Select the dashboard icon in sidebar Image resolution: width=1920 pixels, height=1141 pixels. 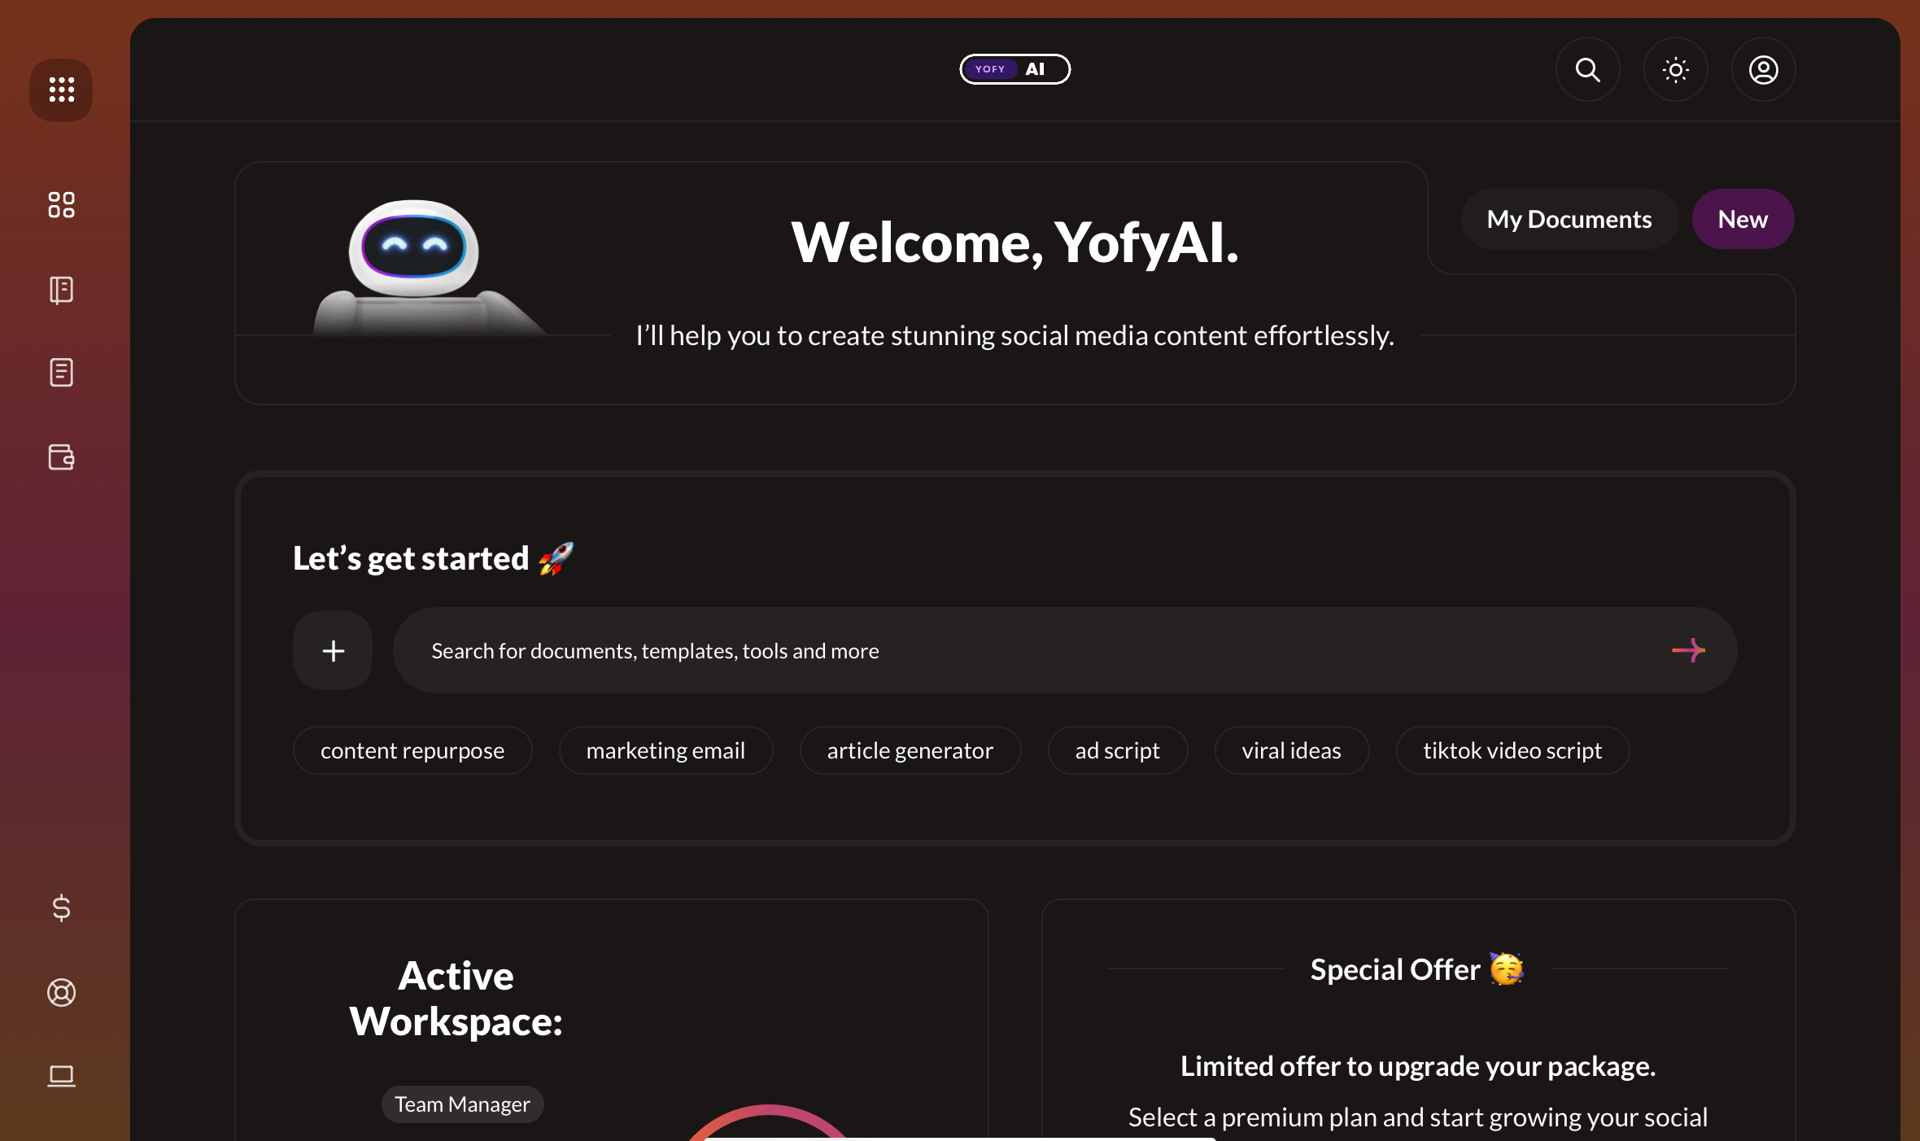[61, 205]
